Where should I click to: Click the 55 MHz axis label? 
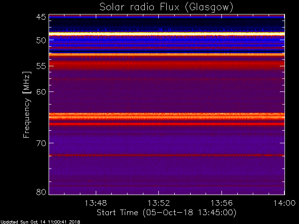[41, 66]
